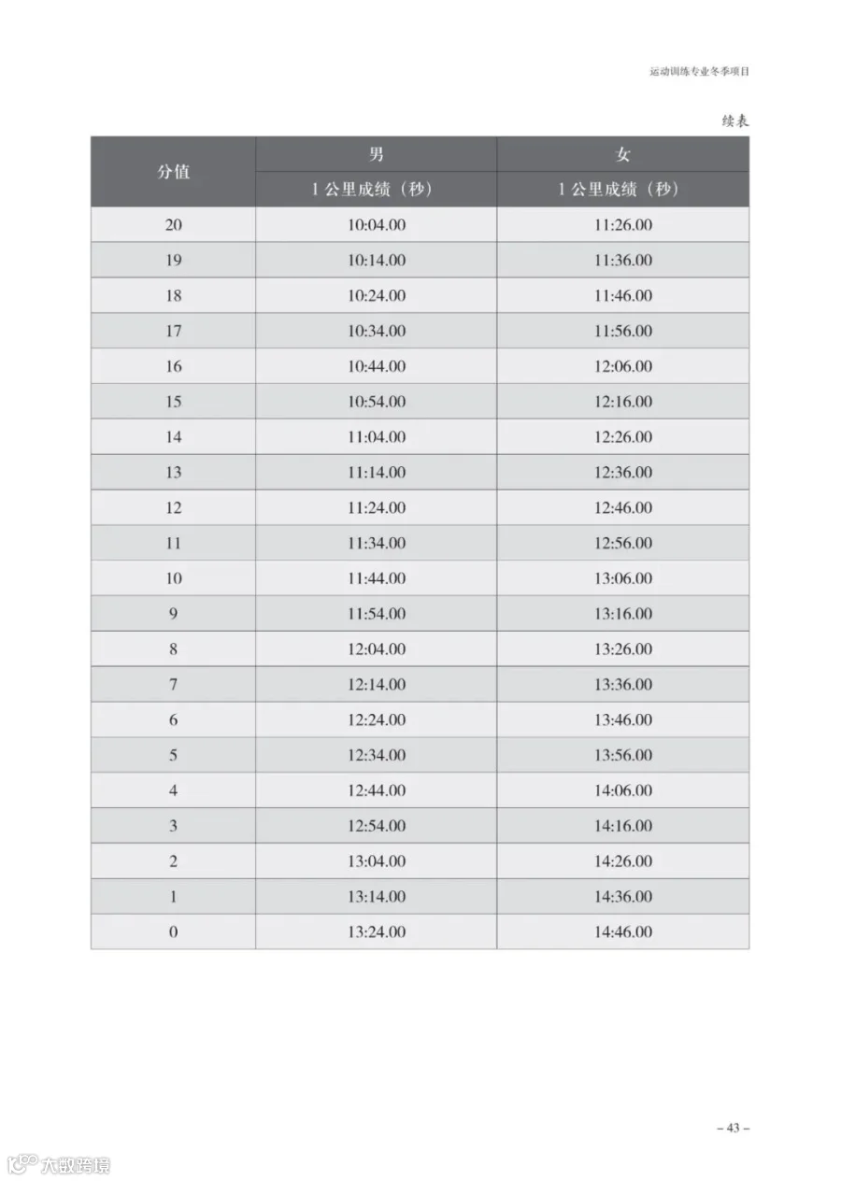Click the score value 15 cell
The image size is (841, 1181).
tap(173, 402)
